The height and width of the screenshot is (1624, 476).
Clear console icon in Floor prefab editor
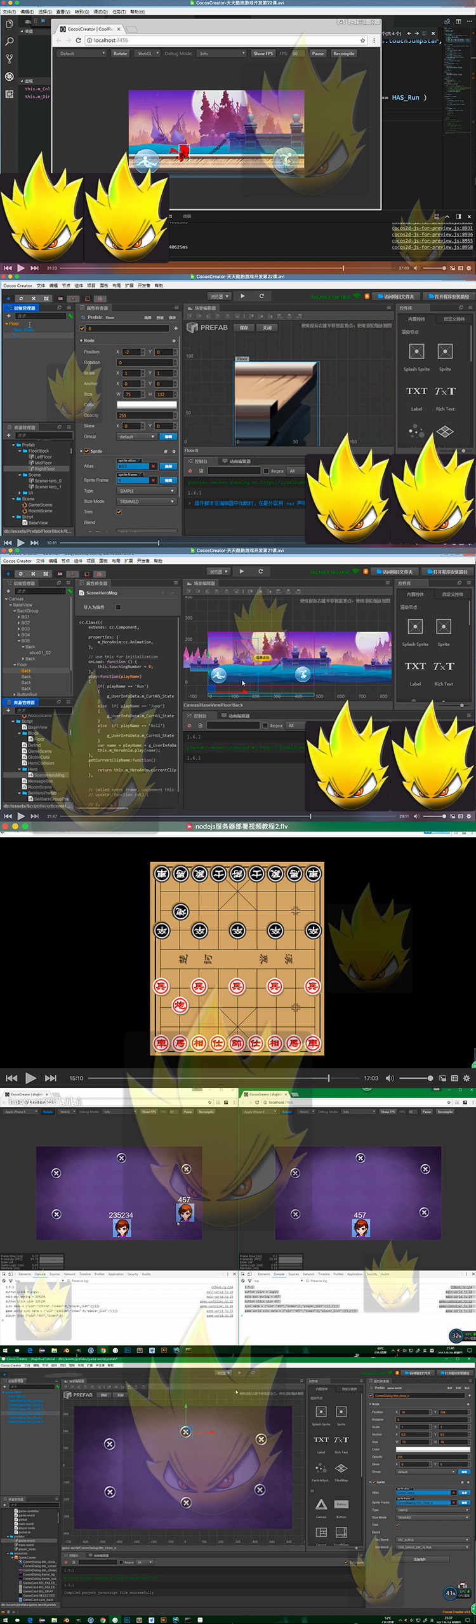tap(190, 471)
